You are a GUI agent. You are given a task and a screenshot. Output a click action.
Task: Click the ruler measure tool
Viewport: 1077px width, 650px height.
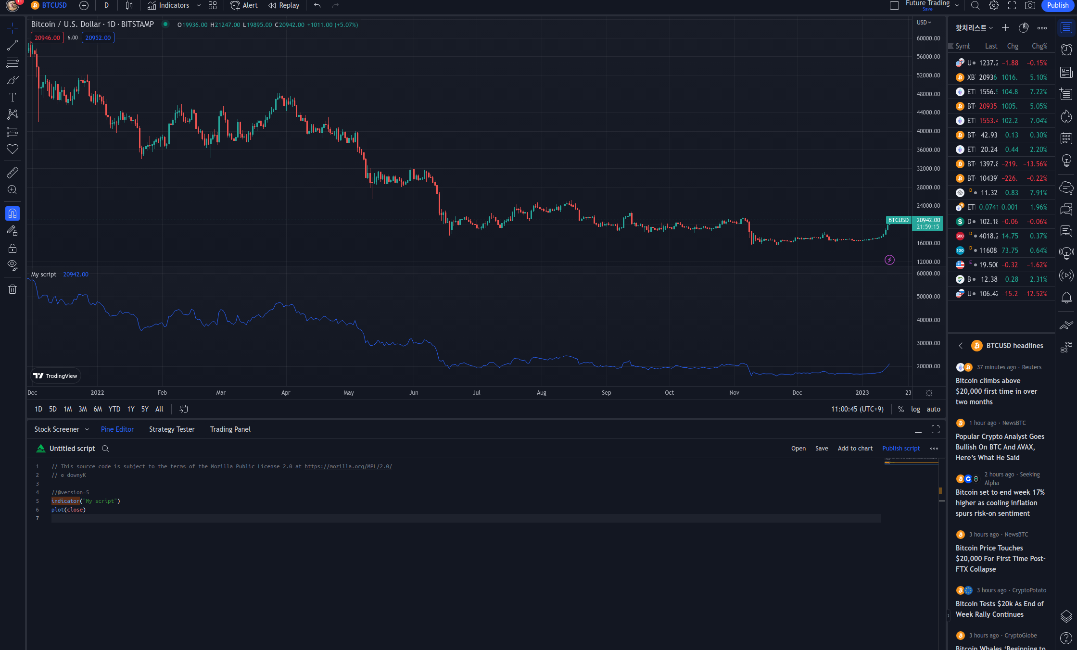13,172
